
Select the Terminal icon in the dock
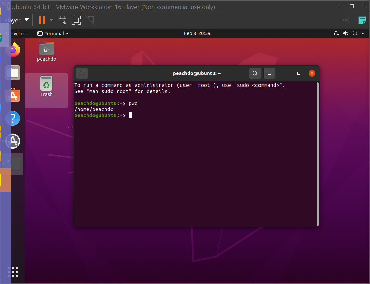coord(13,164)
